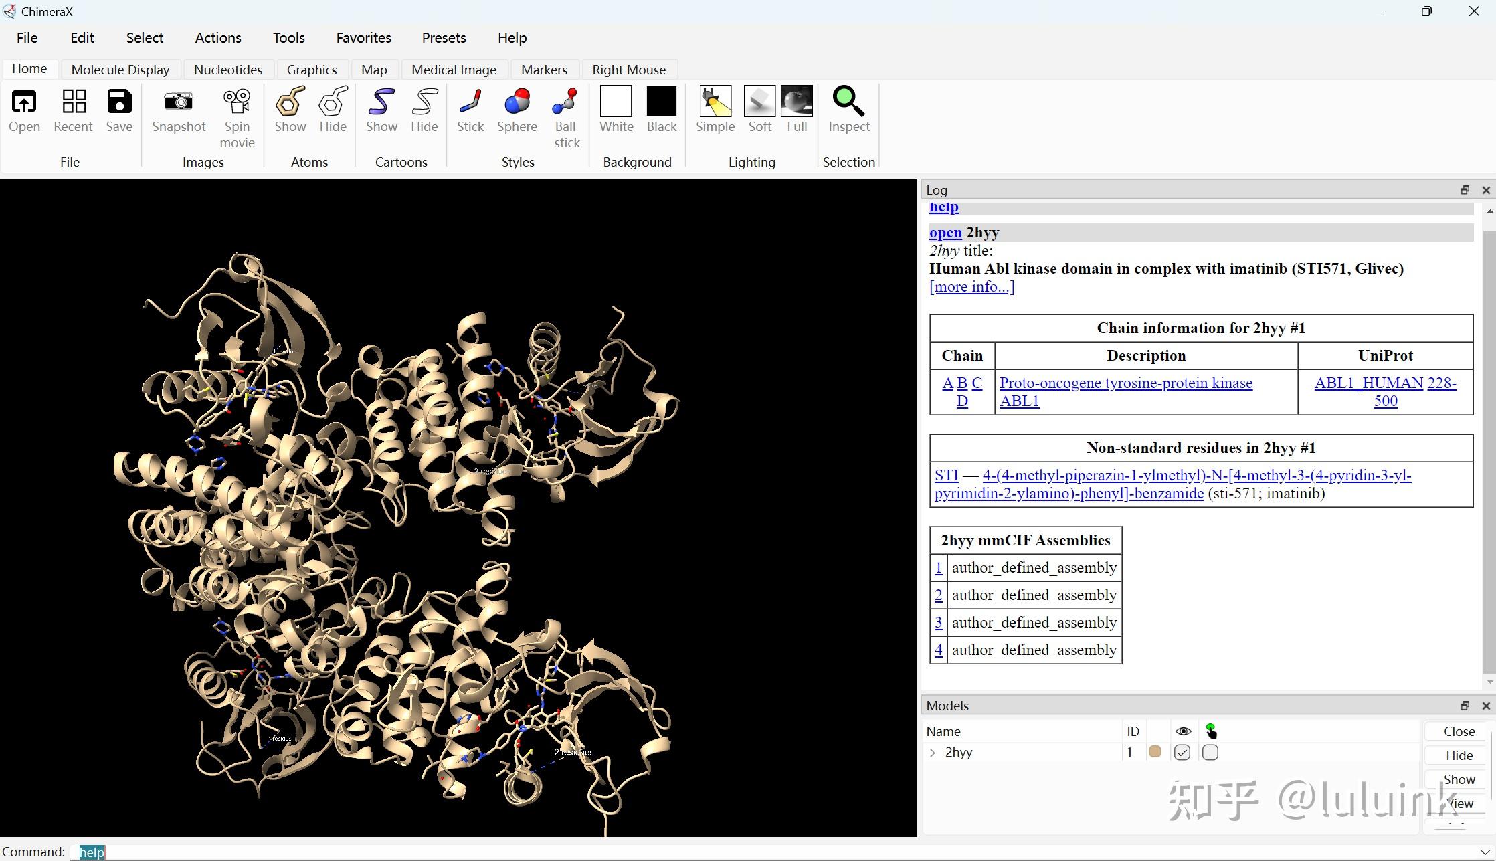Screen dimensions: 1496x861
Task: Start a Spin movie recording
Action: (x=237, y=102)
